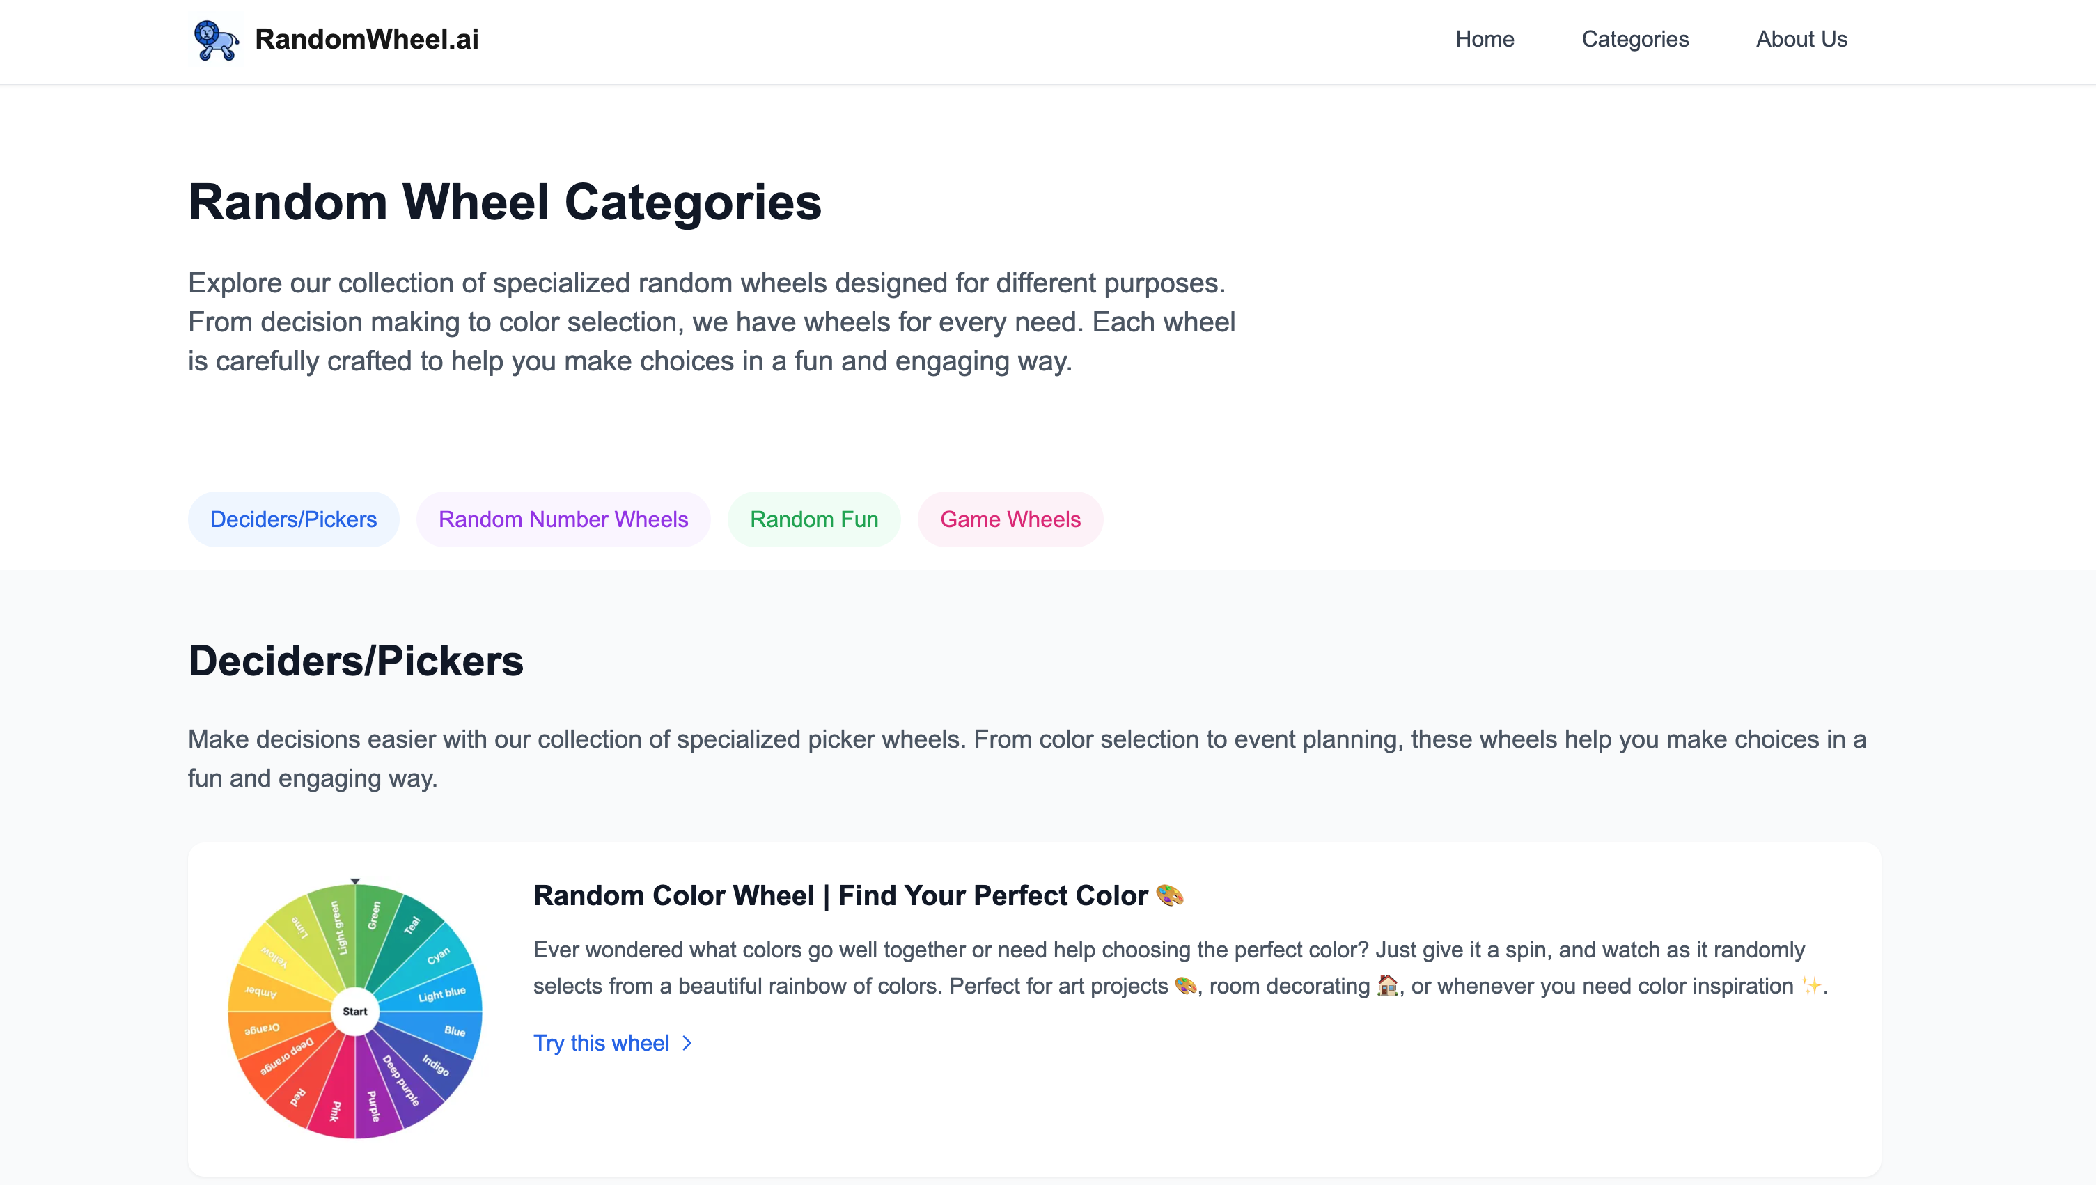
Task: Jump to Game Wheels category
Action: pos(1010,519)
